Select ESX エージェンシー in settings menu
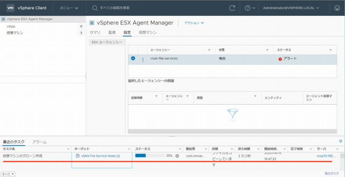The width and height of the screenshot is (345, 177). 107,42
